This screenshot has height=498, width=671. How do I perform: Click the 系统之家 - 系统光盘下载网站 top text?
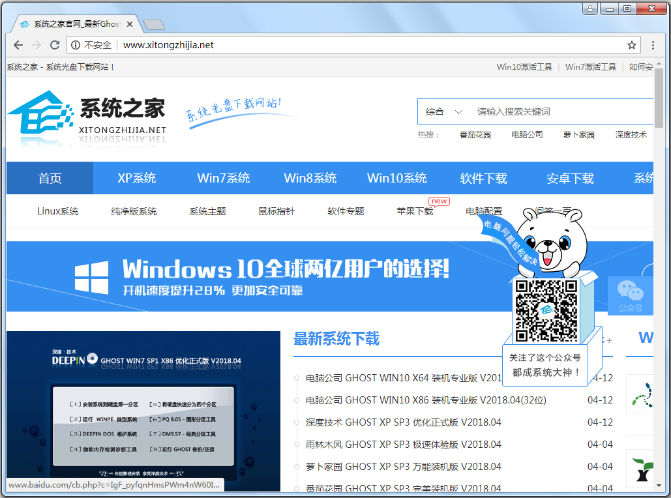(61, 66)
